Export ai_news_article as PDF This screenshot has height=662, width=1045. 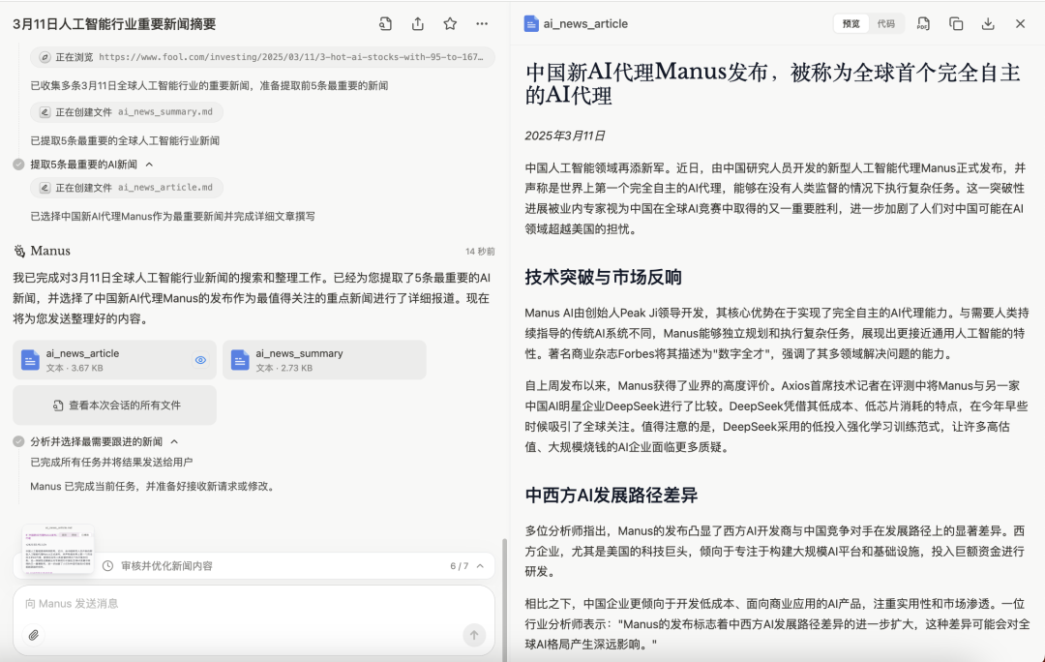click(923, 24)
